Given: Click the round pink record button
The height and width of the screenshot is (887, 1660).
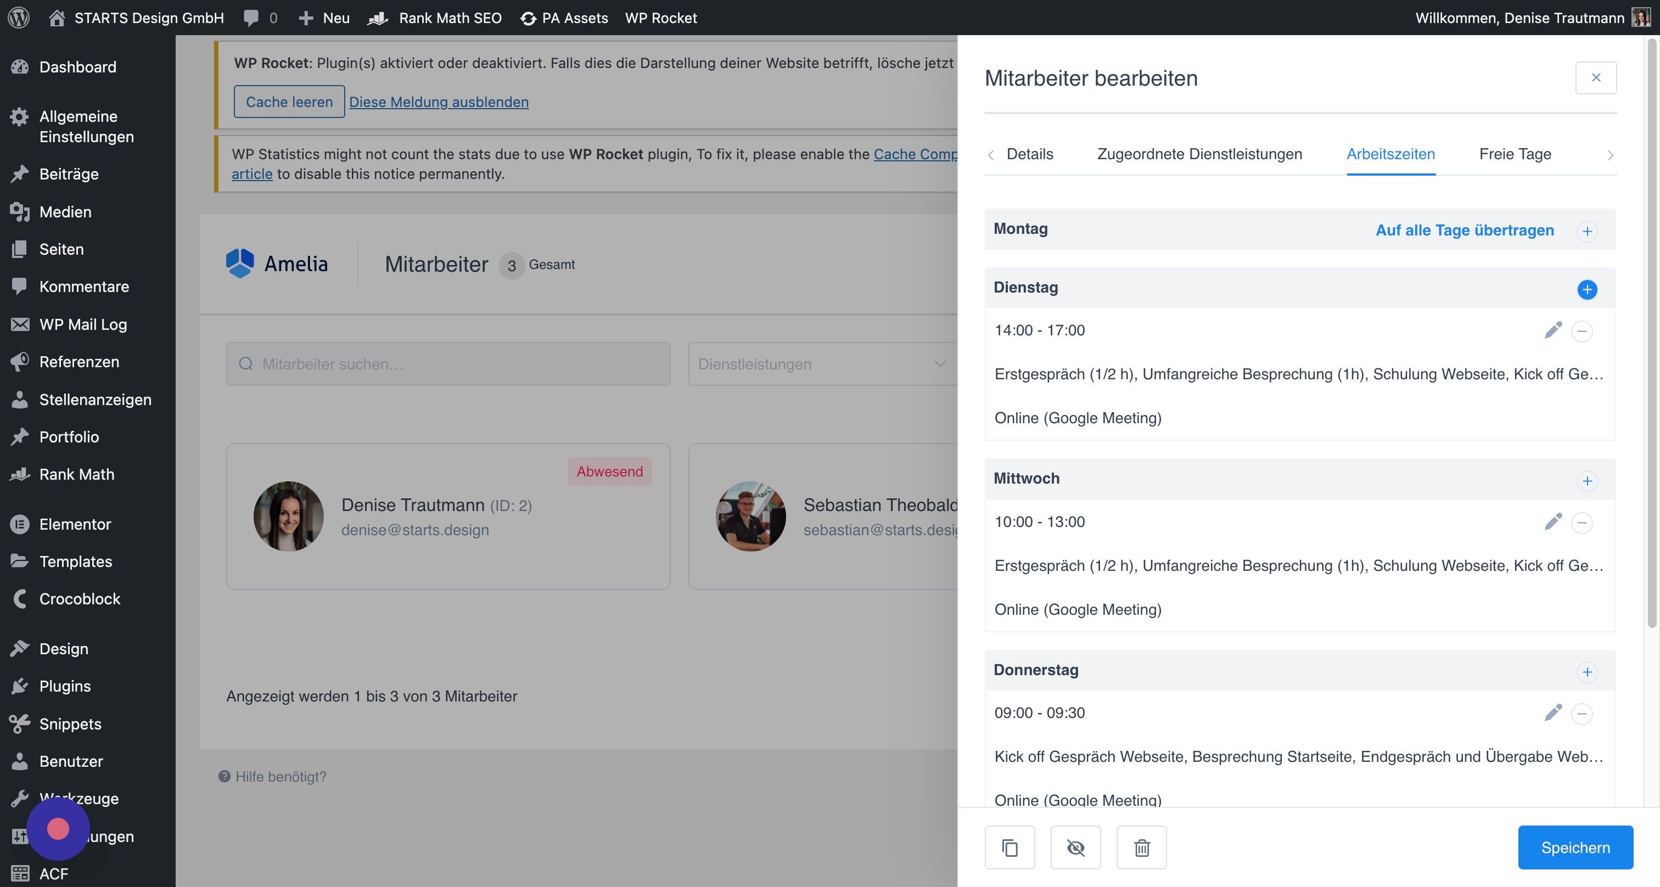Looking at the screenshot, I should tap(58, 828).
